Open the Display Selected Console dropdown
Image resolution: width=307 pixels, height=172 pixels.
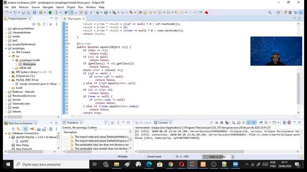(x=270, y=123)
